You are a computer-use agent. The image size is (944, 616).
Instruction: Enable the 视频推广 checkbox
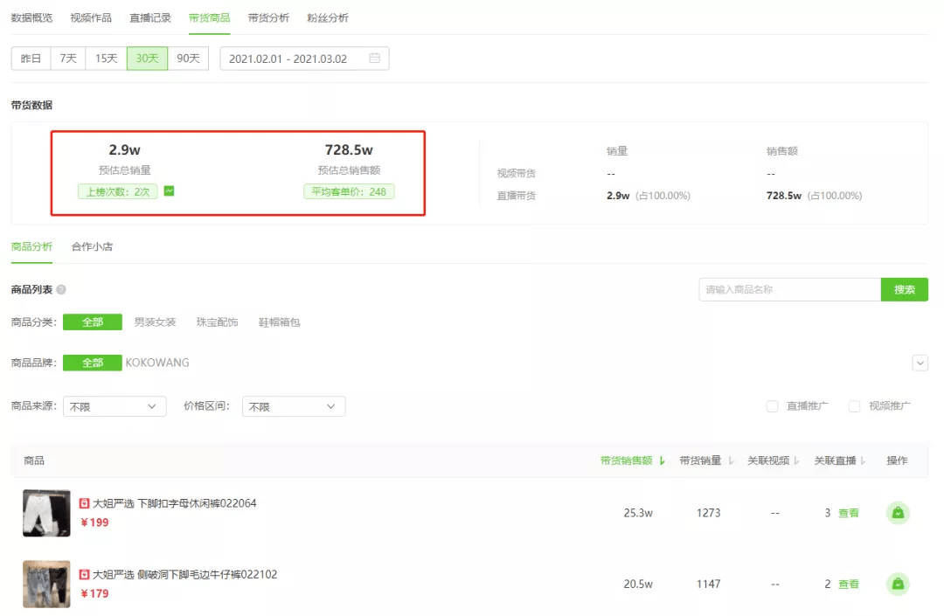click(x=854, y=406)
